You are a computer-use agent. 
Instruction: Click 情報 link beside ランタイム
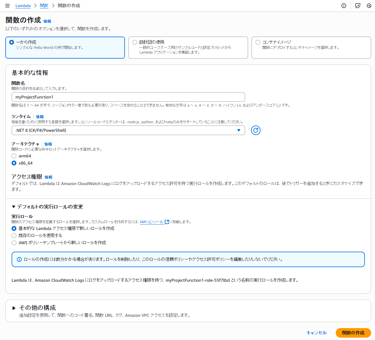[40, 117]
